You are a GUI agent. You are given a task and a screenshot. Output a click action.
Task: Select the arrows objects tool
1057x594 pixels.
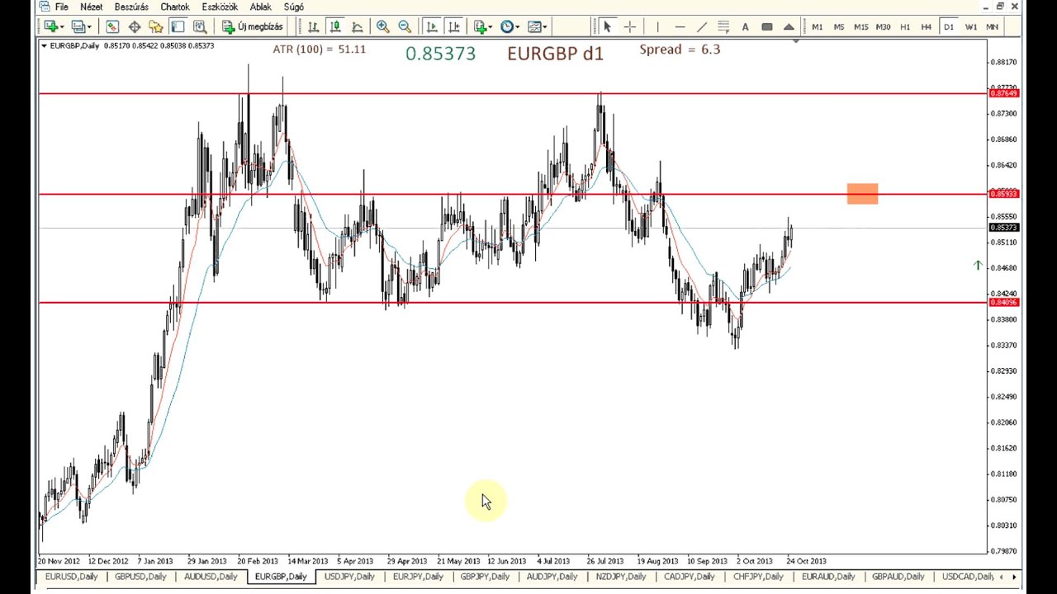point(789,27)
